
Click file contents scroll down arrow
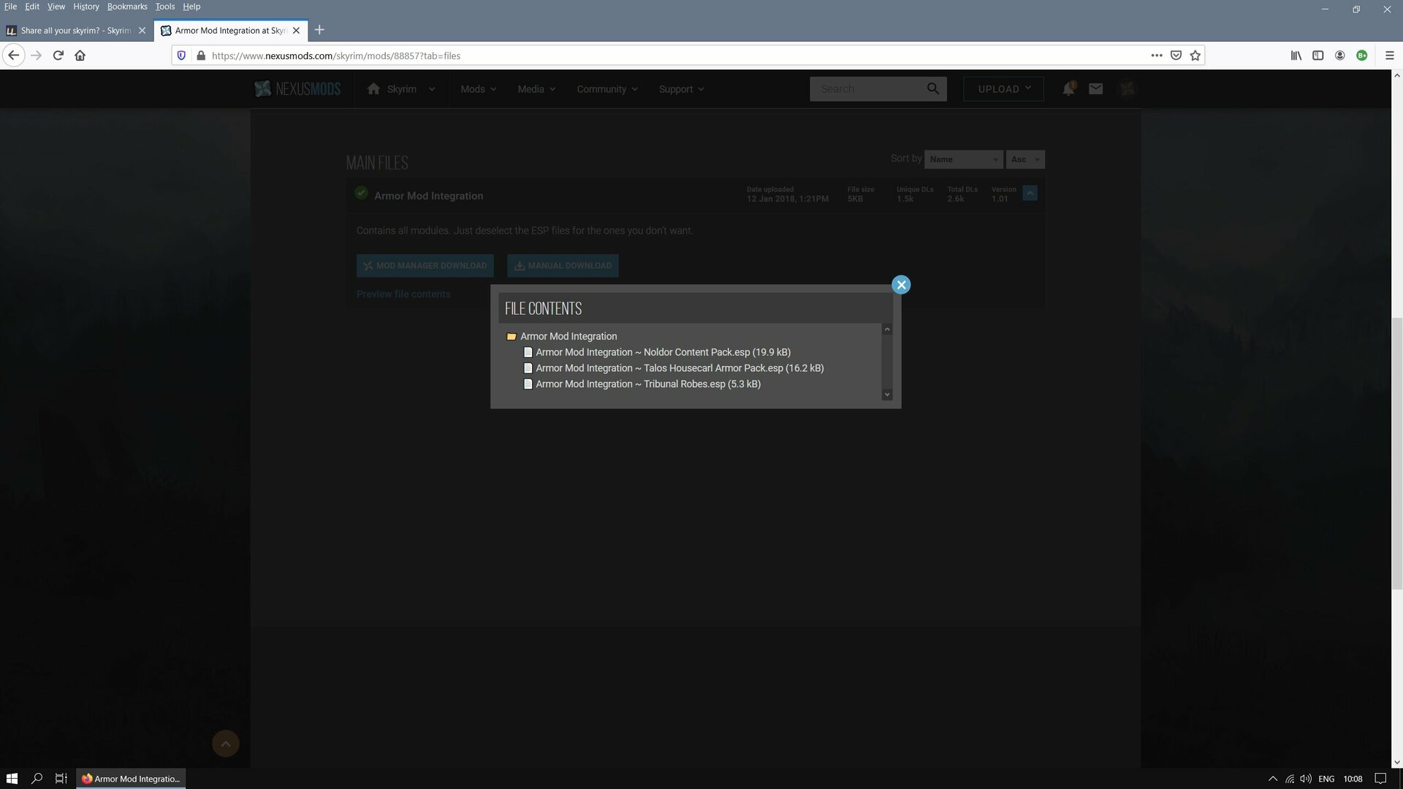pyautogui.click(x=887, y=394)
